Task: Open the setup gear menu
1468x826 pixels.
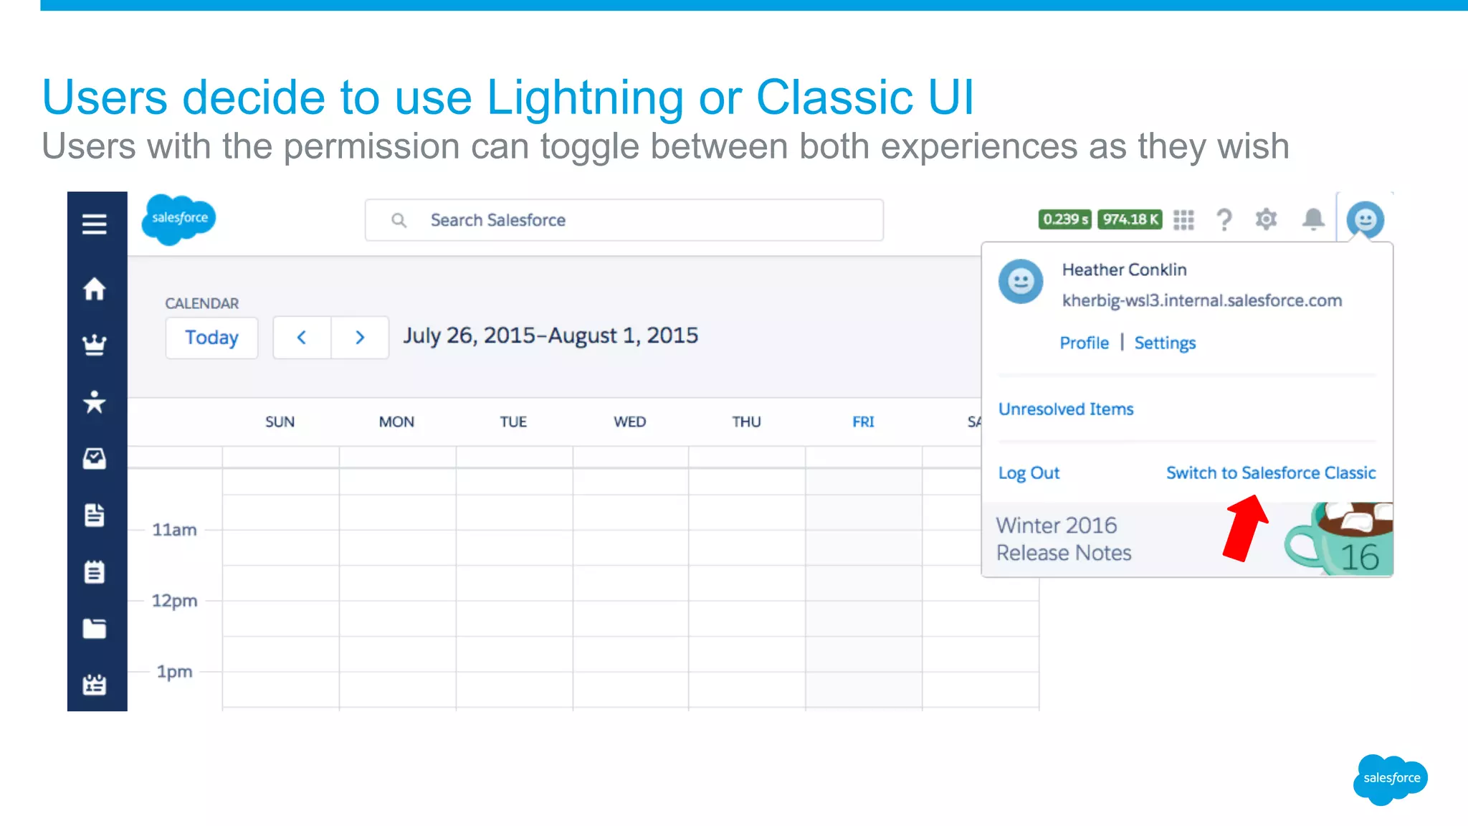Action: (1267, 219)
